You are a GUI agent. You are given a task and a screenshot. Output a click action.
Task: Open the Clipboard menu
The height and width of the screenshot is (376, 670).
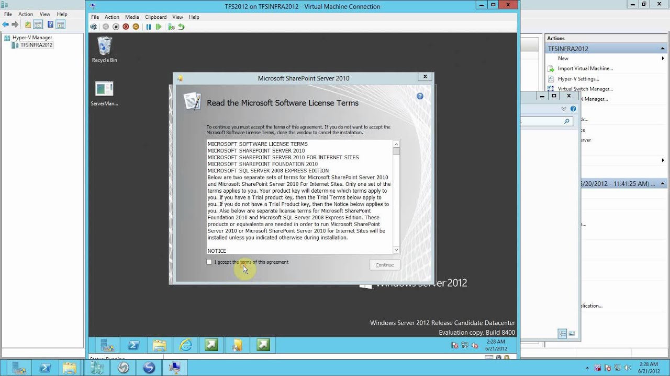pos(155,17)
